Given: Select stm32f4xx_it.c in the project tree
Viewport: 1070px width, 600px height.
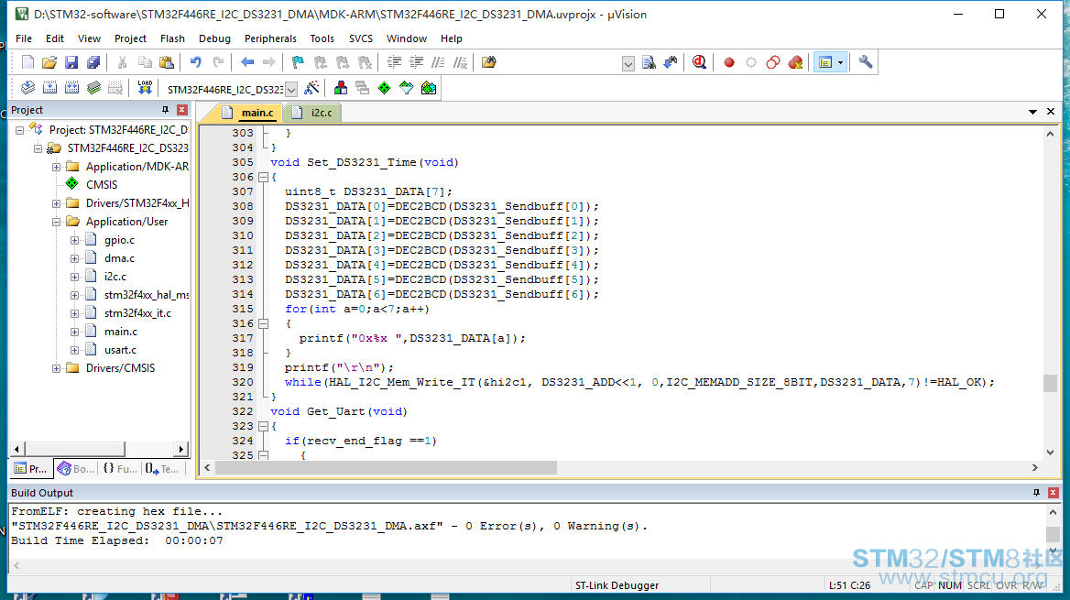Looking at the screenshot, I should pyautogui.click(x=137, y=313).
